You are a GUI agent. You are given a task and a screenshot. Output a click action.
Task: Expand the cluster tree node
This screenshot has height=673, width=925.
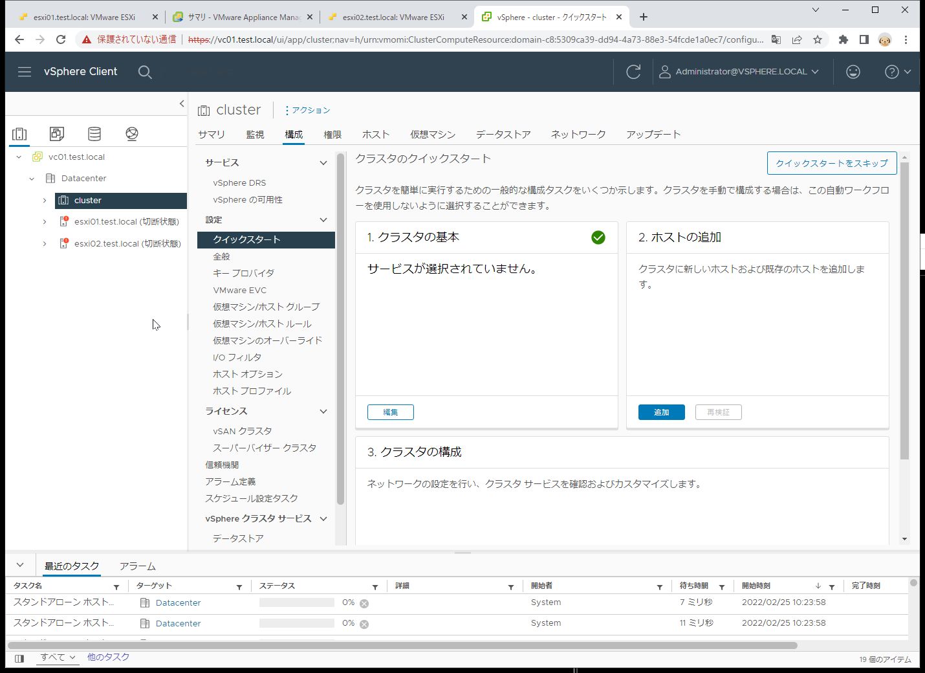[x=45, y=201]
